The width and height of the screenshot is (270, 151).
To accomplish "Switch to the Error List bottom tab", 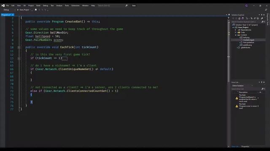I will click(x=235, y=146).
